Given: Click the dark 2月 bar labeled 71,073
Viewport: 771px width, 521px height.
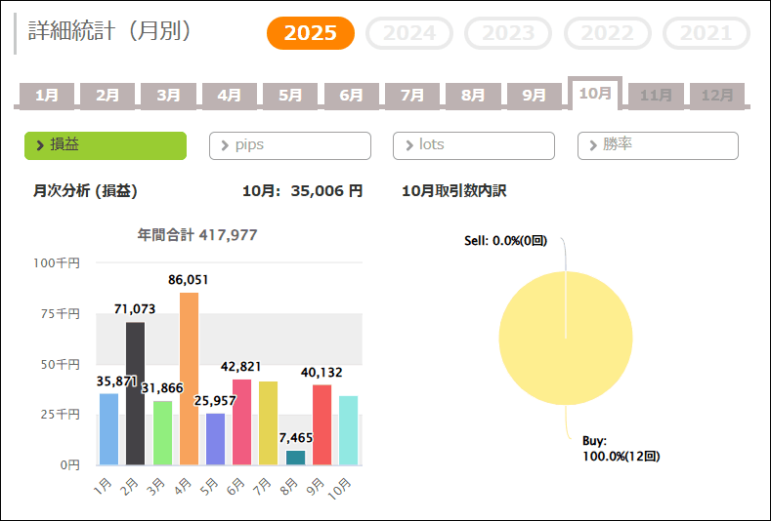Looking at the screenshot, I should (136, 393).
